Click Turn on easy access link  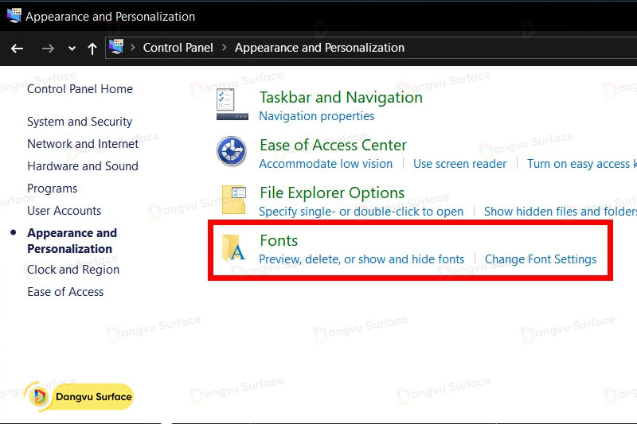[x=582, y=164]
